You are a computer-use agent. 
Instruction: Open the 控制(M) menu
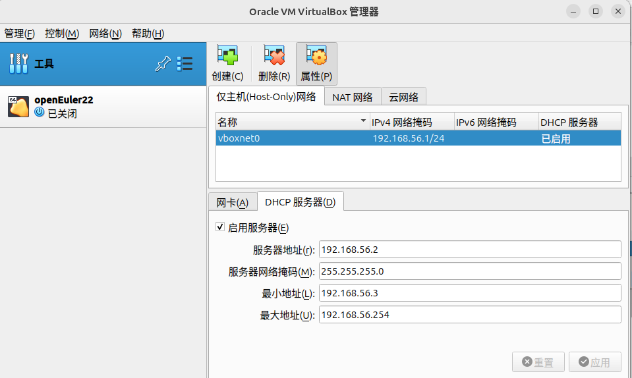point(62,34)
